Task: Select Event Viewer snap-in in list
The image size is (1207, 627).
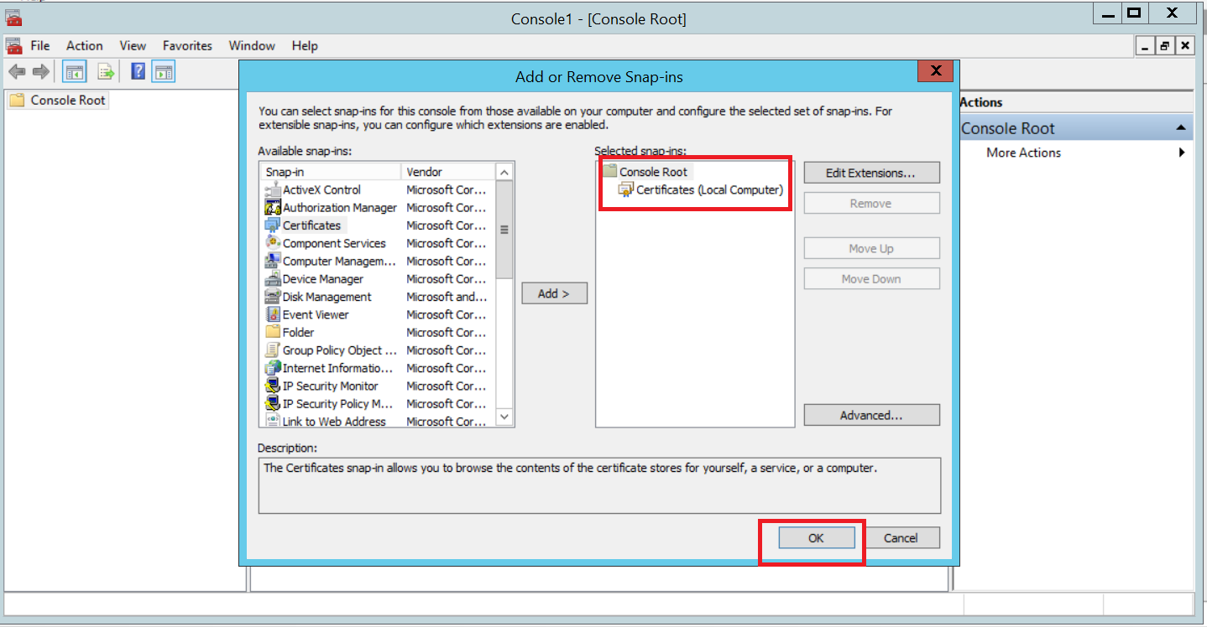Action: pyautogui.click(x=316, y=314)
